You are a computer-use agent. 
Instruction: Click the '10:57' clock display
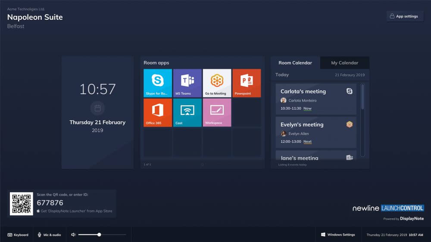pos(97,89)
